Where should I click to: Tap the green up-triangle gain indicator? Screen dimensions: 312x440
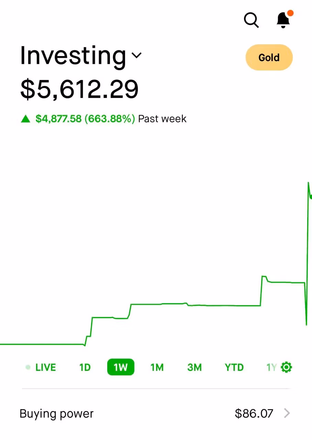pyautogui.click(x=26, y=119)
